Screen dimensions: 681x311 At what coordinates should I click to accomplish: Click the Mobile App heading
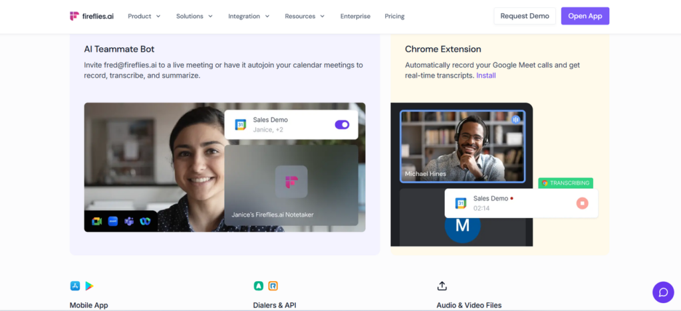click(x=88, y=306)
